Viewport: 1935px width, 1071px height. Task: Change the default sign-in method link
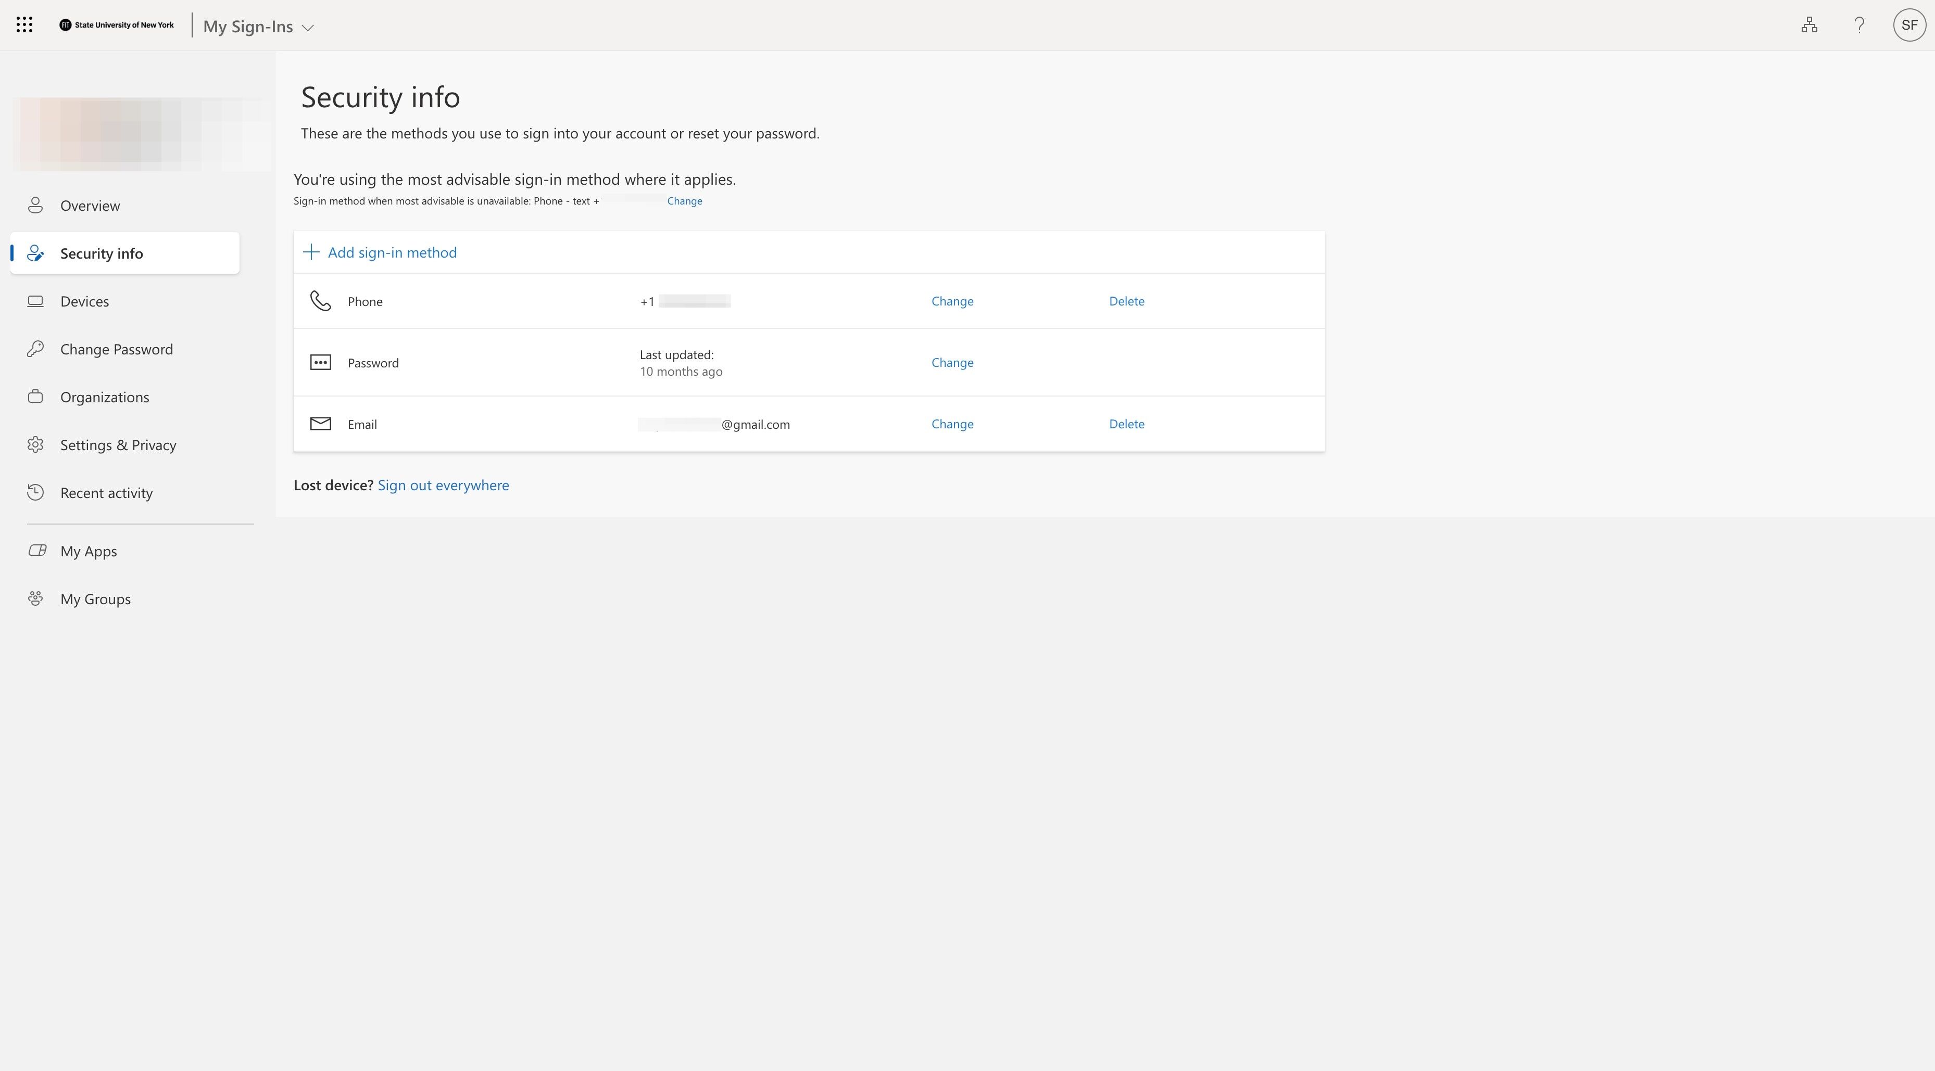684,201
